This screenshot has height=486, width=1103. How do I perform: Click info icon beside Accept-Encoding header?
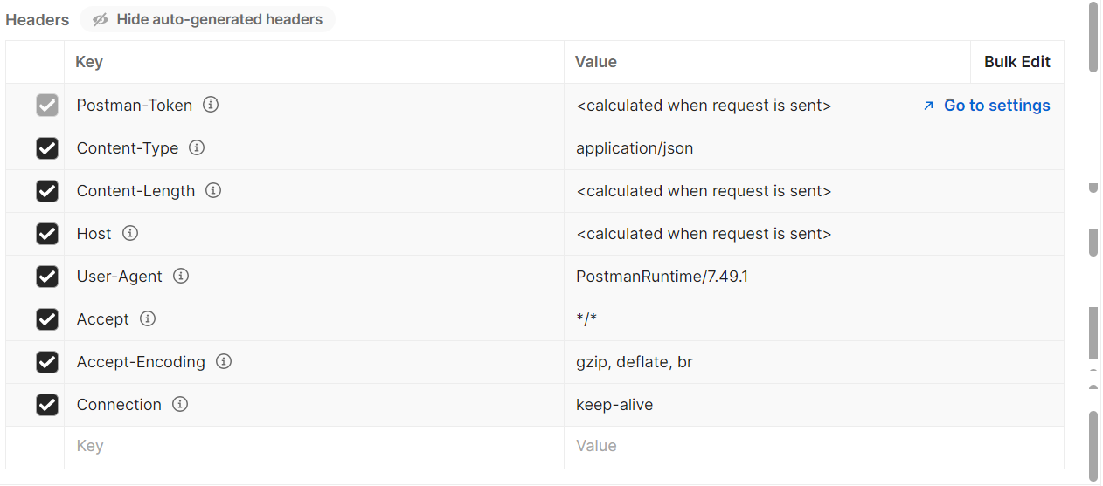tap(224, 361)
